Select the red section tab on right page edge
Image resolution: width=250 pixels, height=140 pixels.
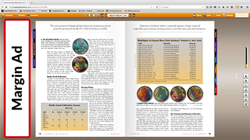point(216,90)
